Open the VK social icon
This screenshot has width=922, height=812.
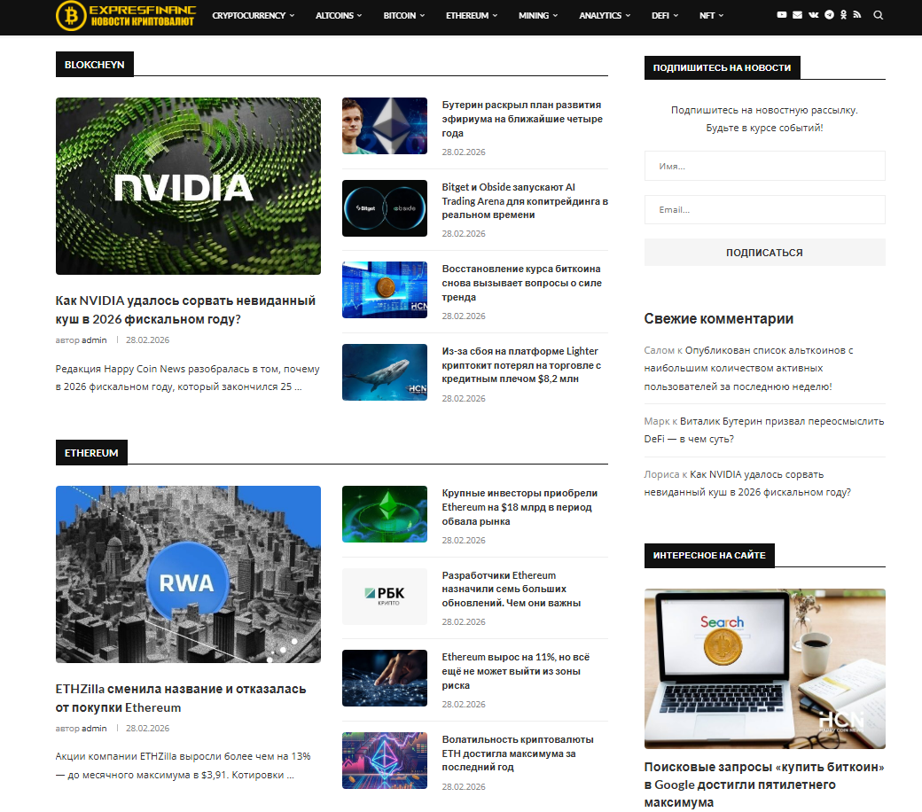pos(813,15)
